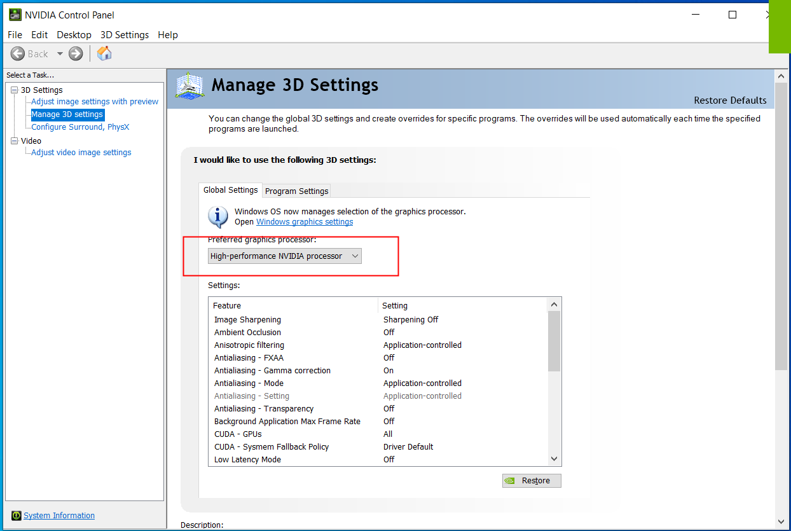Click Ambient Occlusion's Off setting value
This screenshot has width=791, height=531.
coord(389,333)
